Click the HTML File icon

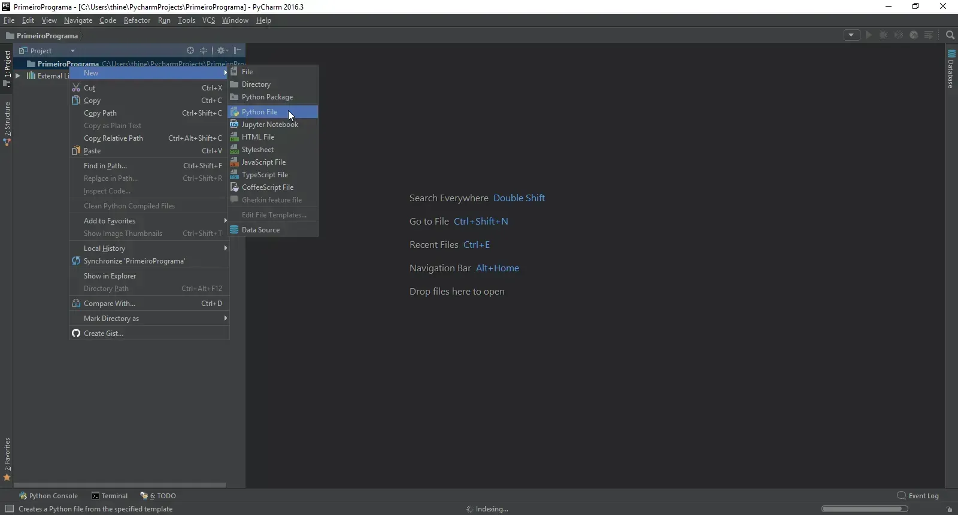[235, 137]
